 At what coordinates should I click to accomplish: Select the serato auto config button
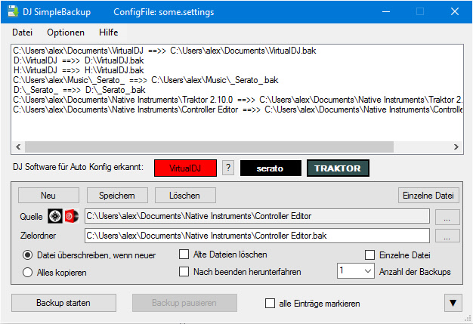[x=271, y=168]
